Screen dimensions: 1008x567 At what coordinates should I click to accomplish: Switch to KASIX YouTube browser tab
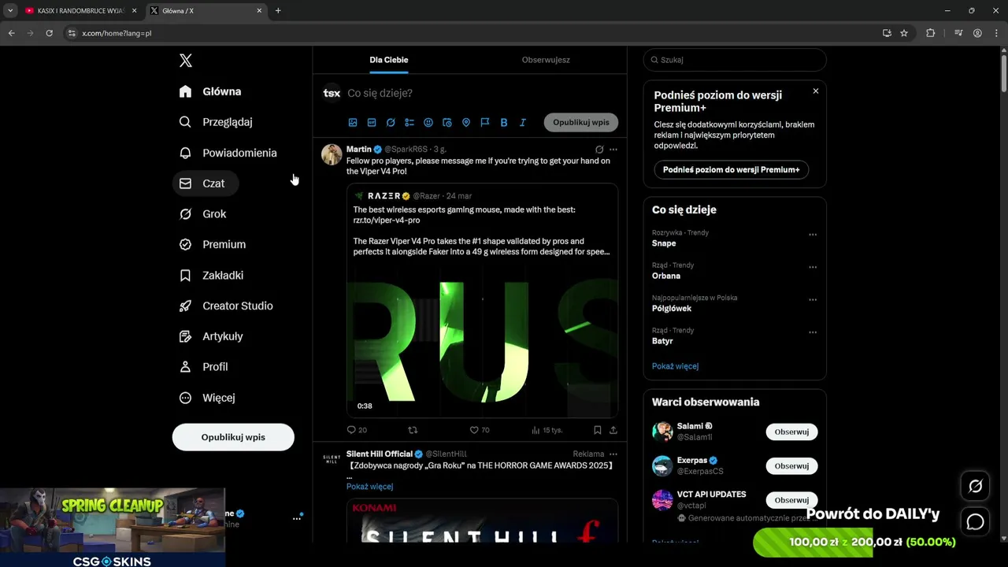[80, 11]
